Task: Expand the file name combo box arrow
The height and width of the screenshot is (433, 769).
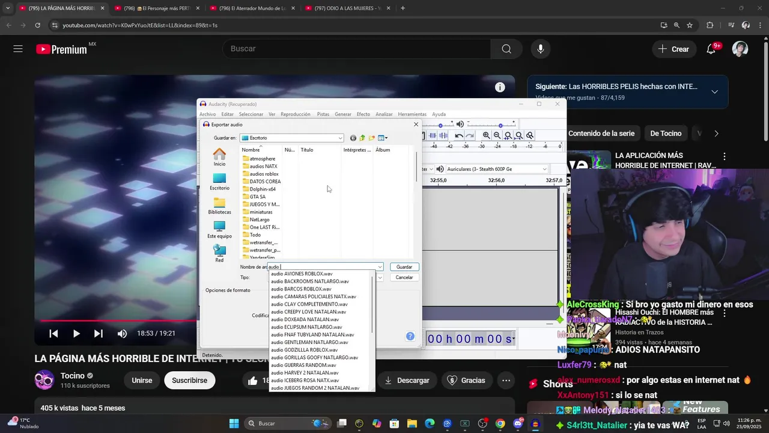Action: 380,267
